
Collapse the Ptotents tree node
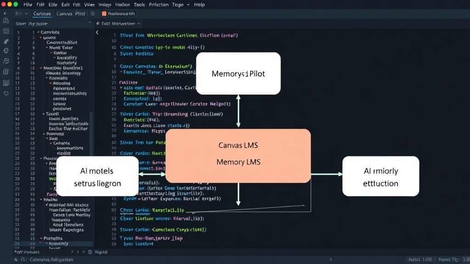tap(41, 238)
